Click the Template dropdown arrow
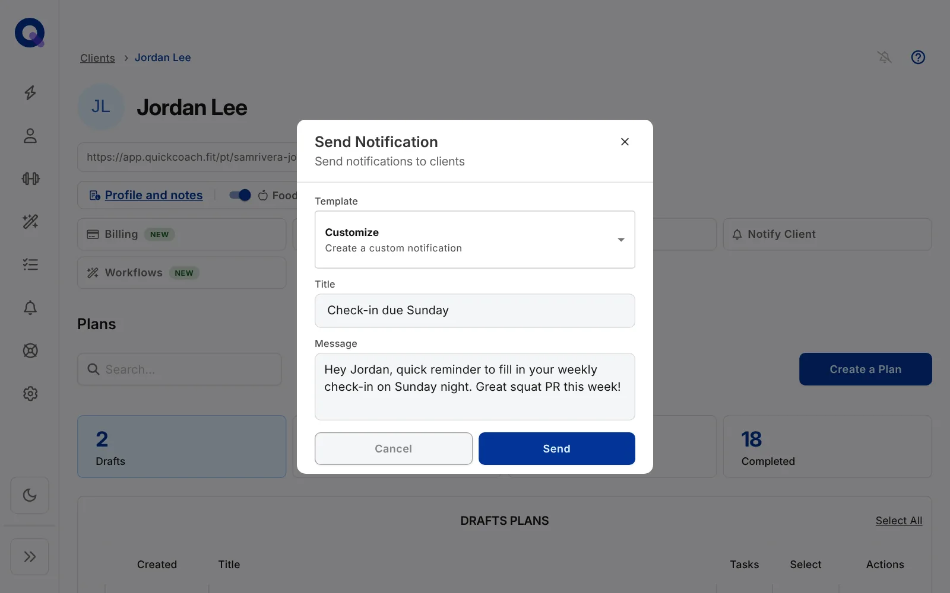 coord(621,240)
